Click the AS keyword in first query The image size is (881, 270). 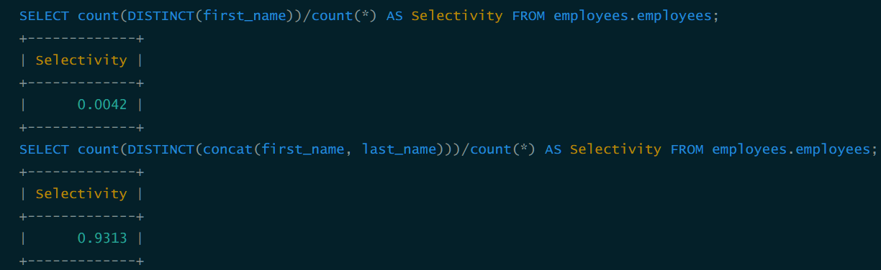394,16
